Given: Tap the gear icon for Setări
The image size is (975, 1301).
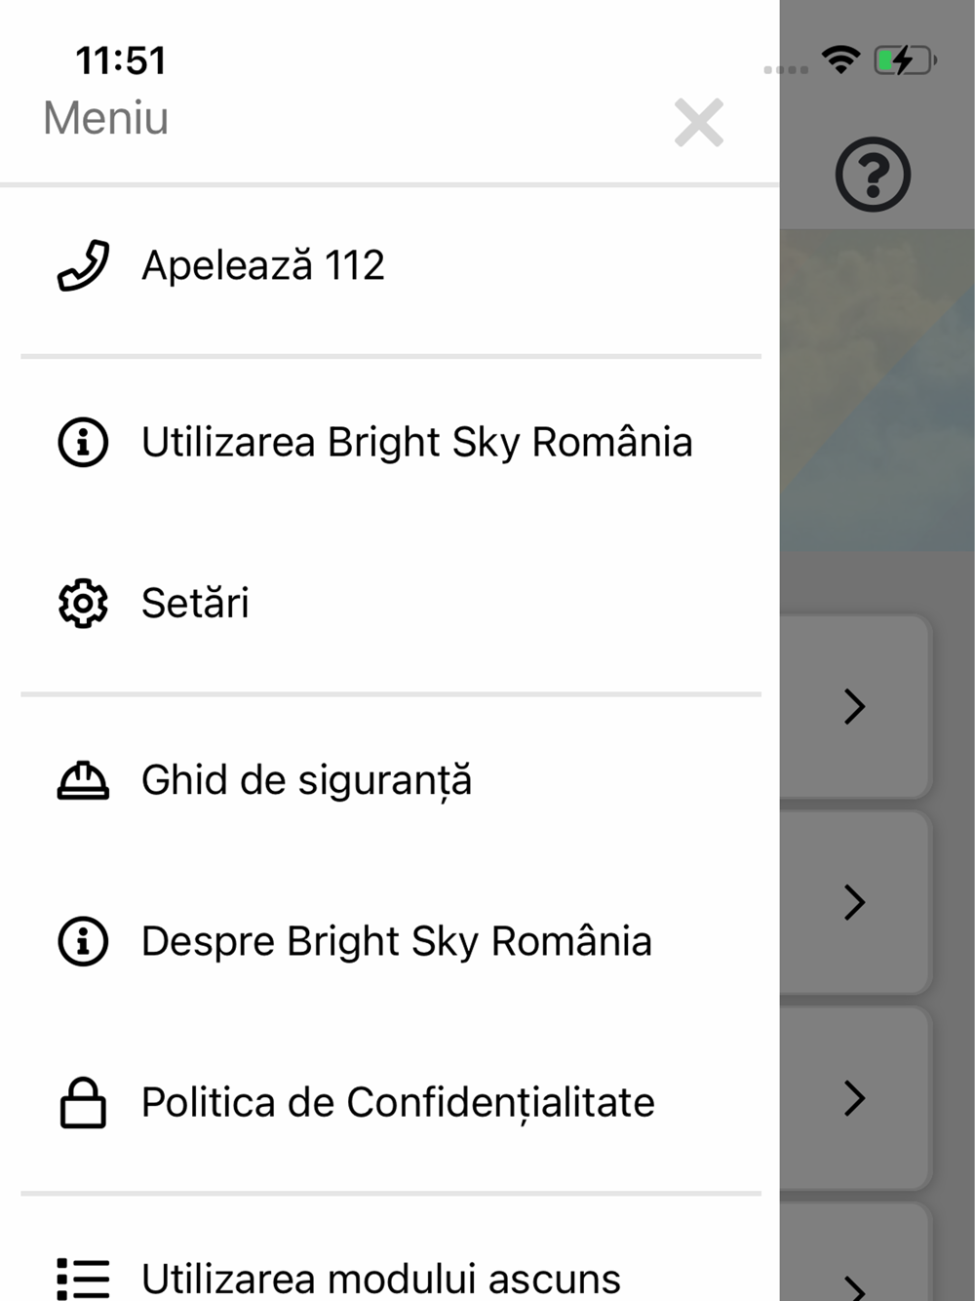Looking at the screenshot, I should [83, 604].
